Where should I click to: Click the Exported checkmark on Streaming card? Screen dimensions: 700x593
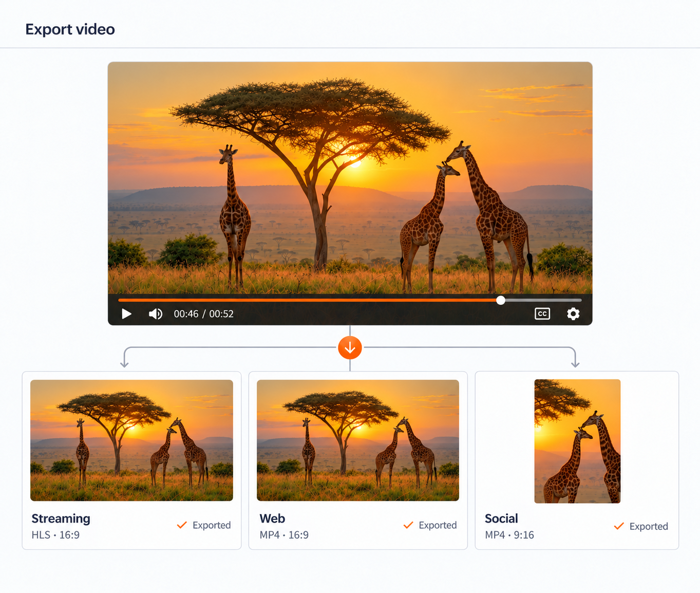182,525
